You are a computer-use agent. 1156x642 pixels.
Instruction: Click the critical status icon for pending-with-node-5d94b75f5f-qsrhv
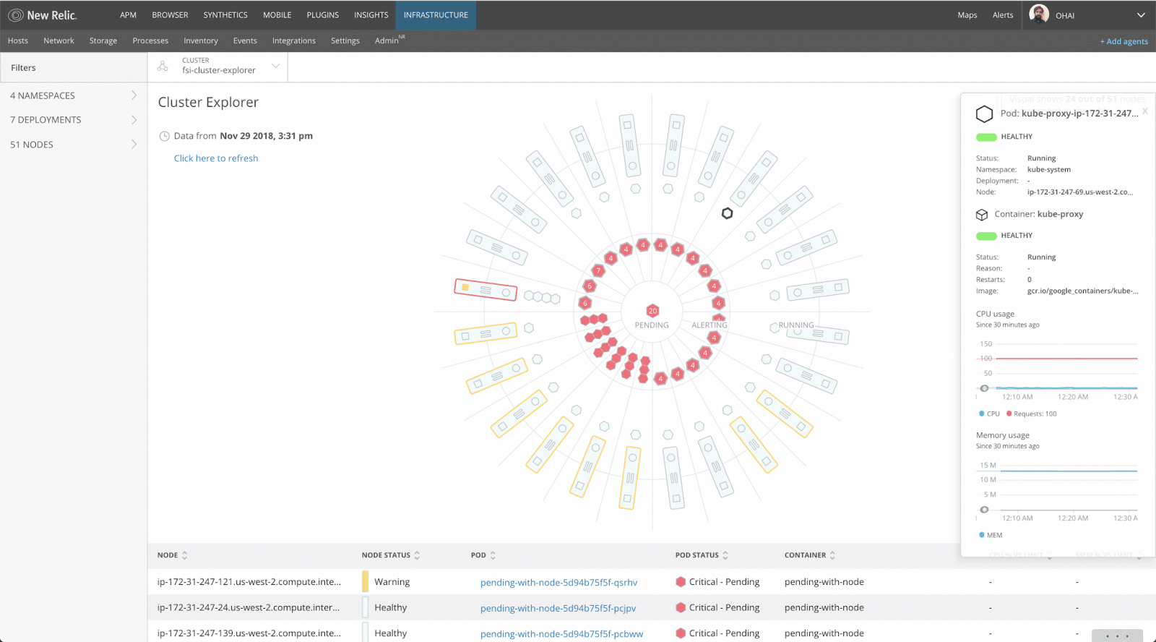coord(681,581)
